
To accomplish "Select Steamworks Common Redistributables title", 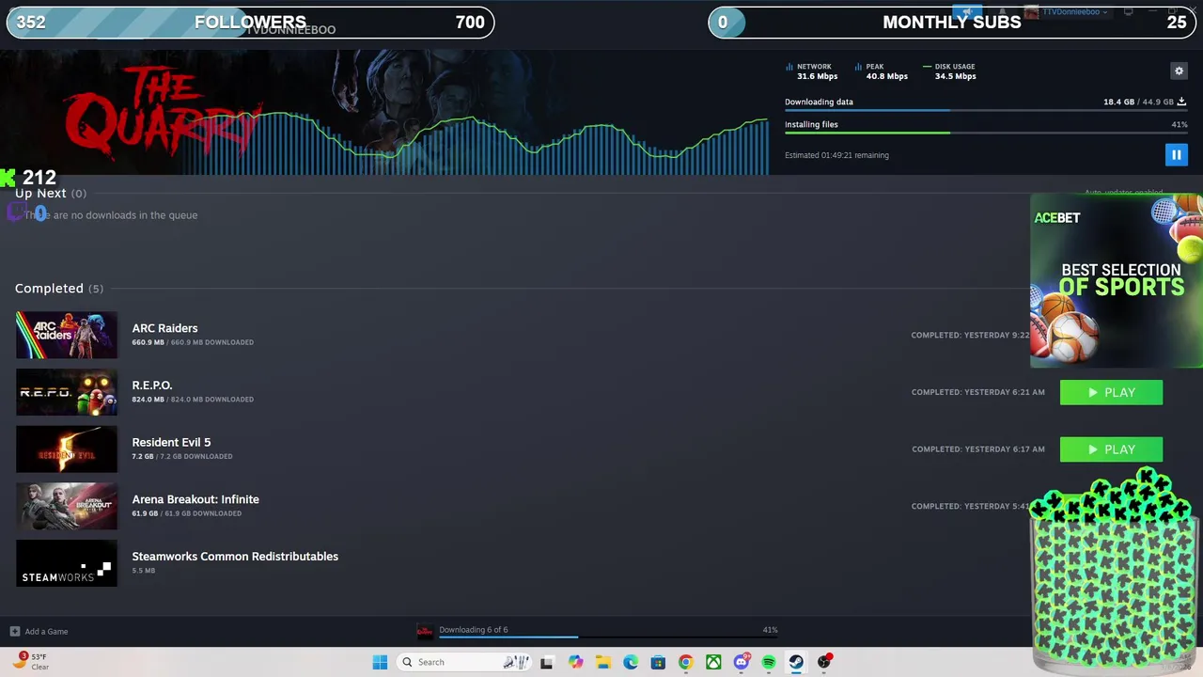I will 235,557.
